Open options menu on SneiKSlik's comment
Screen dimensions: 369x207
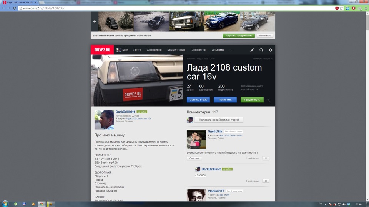(x=266, y=158)
